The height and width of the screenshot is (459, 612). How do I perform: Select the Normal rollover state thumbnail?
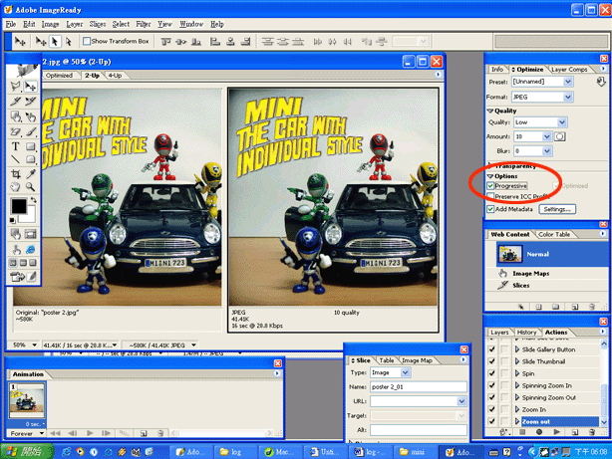coord(509,254)
